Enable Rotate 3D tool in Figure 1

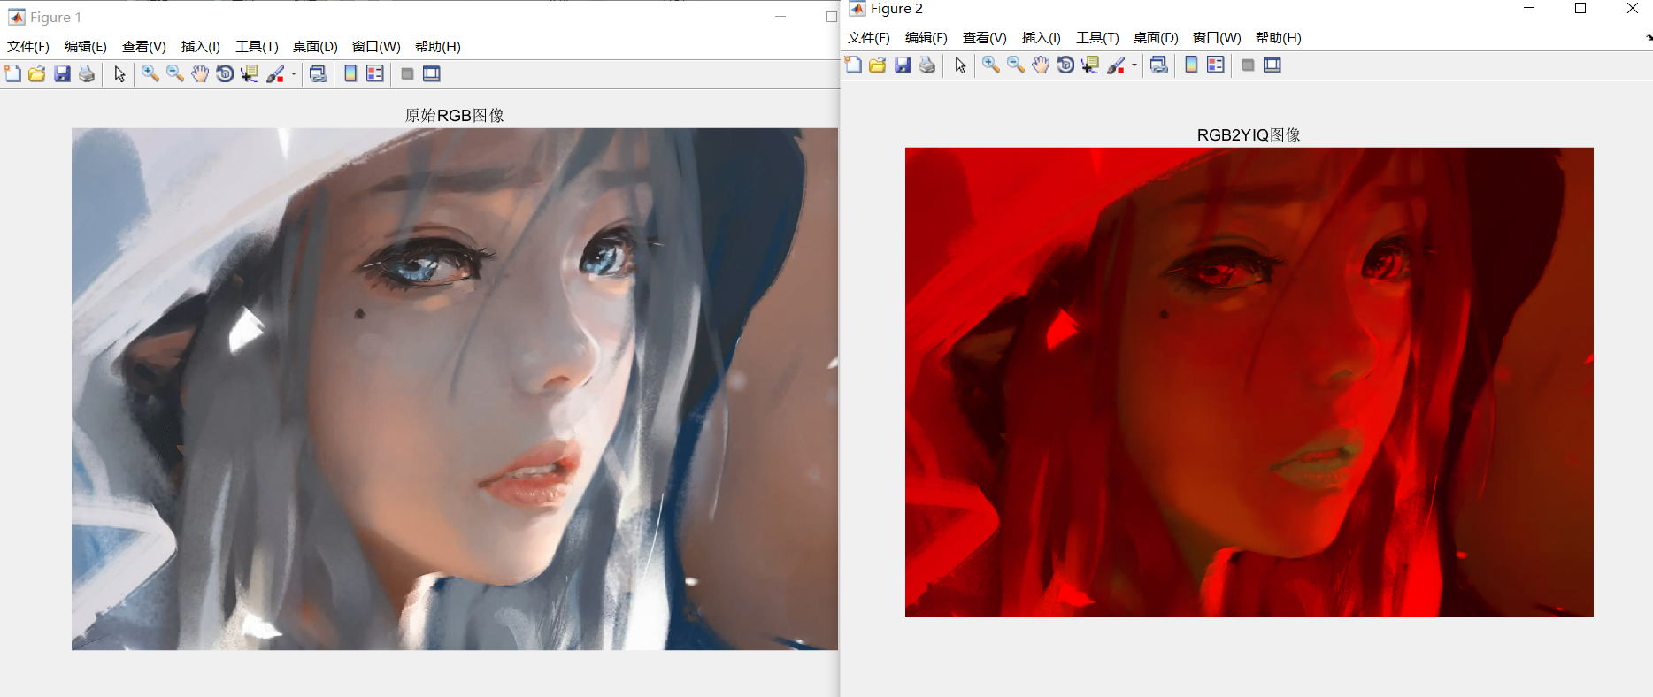pyautogui.click(x=225, y=73)
